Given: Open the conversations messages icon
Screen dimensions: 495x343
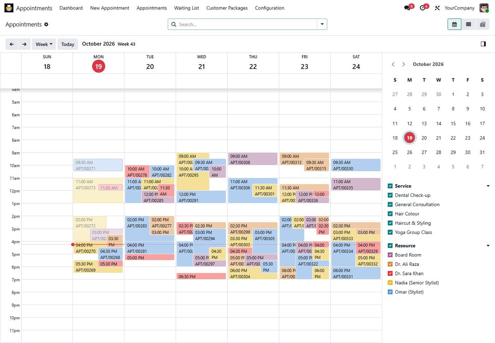Looking at the screenshot, I should 407,8.
